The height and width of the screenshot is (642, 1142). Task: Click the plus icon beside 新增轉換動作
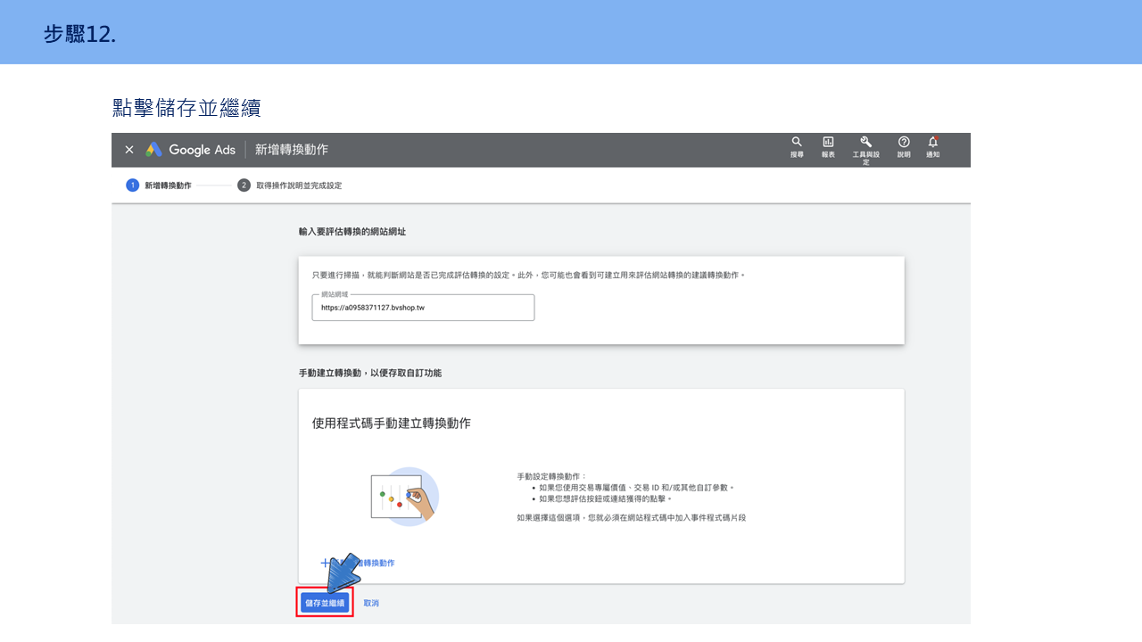coord(325,563)
